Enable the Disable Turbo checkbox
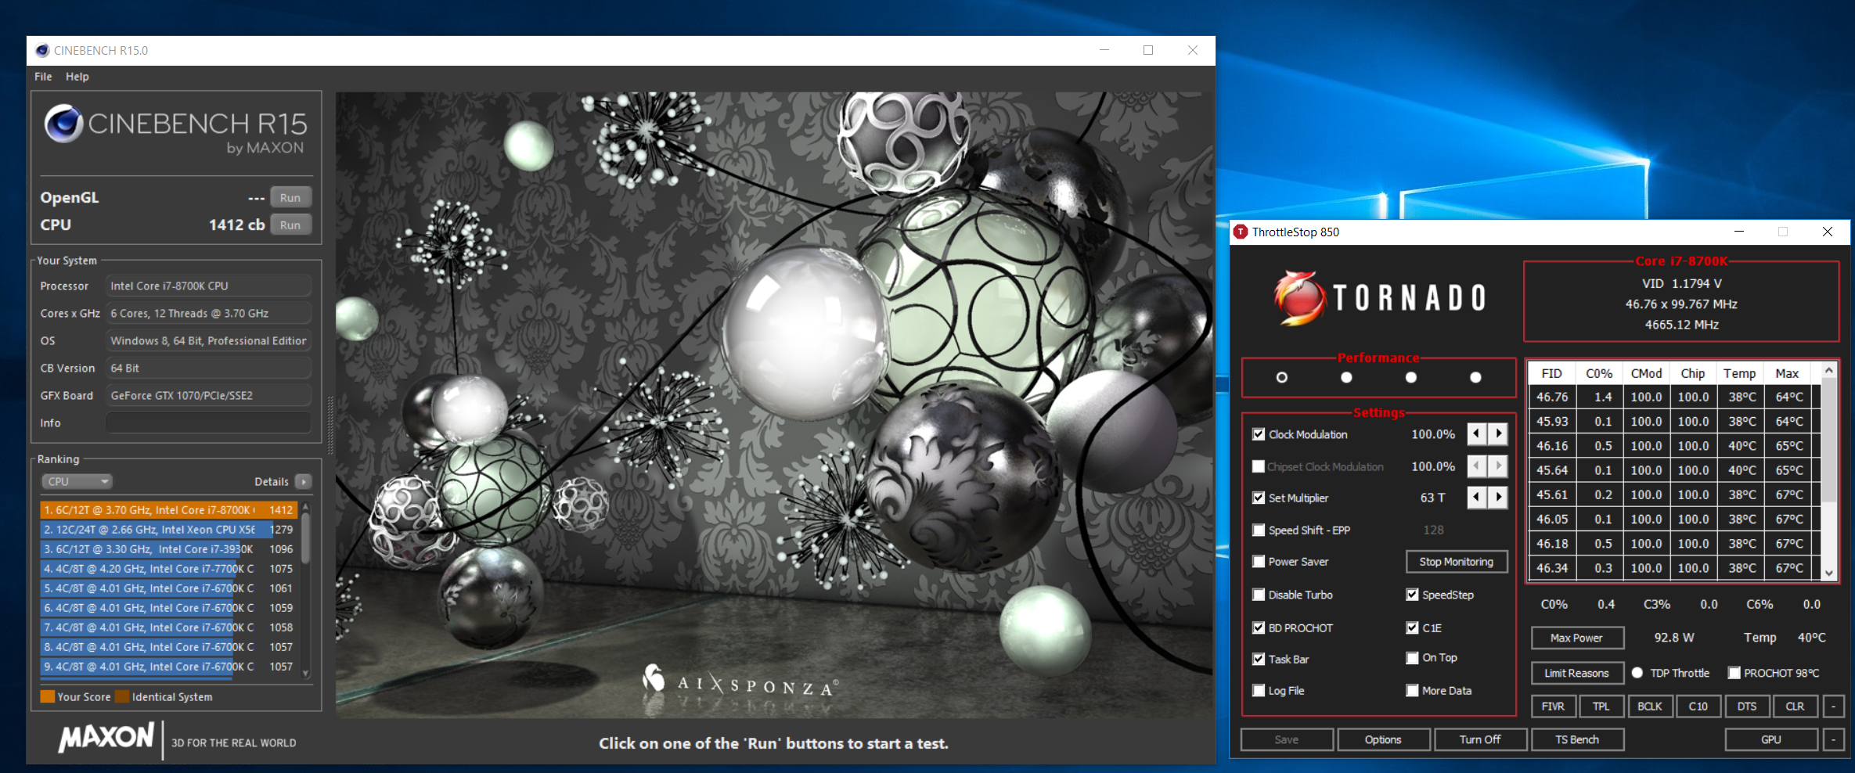Screen dimensions: 1855x773 tap(1259, 595)
